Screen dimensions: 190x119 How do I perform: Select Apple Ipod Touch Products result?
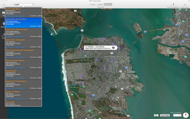[23, 85]
